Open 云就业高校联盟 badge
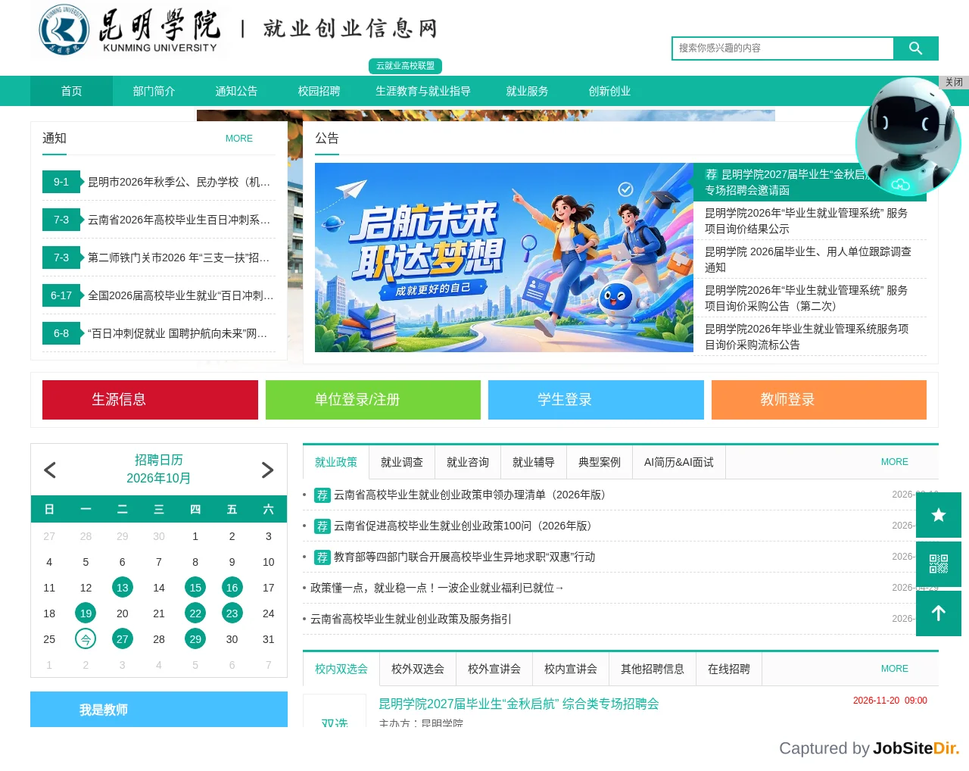969x771 pixels. point(405,66)
